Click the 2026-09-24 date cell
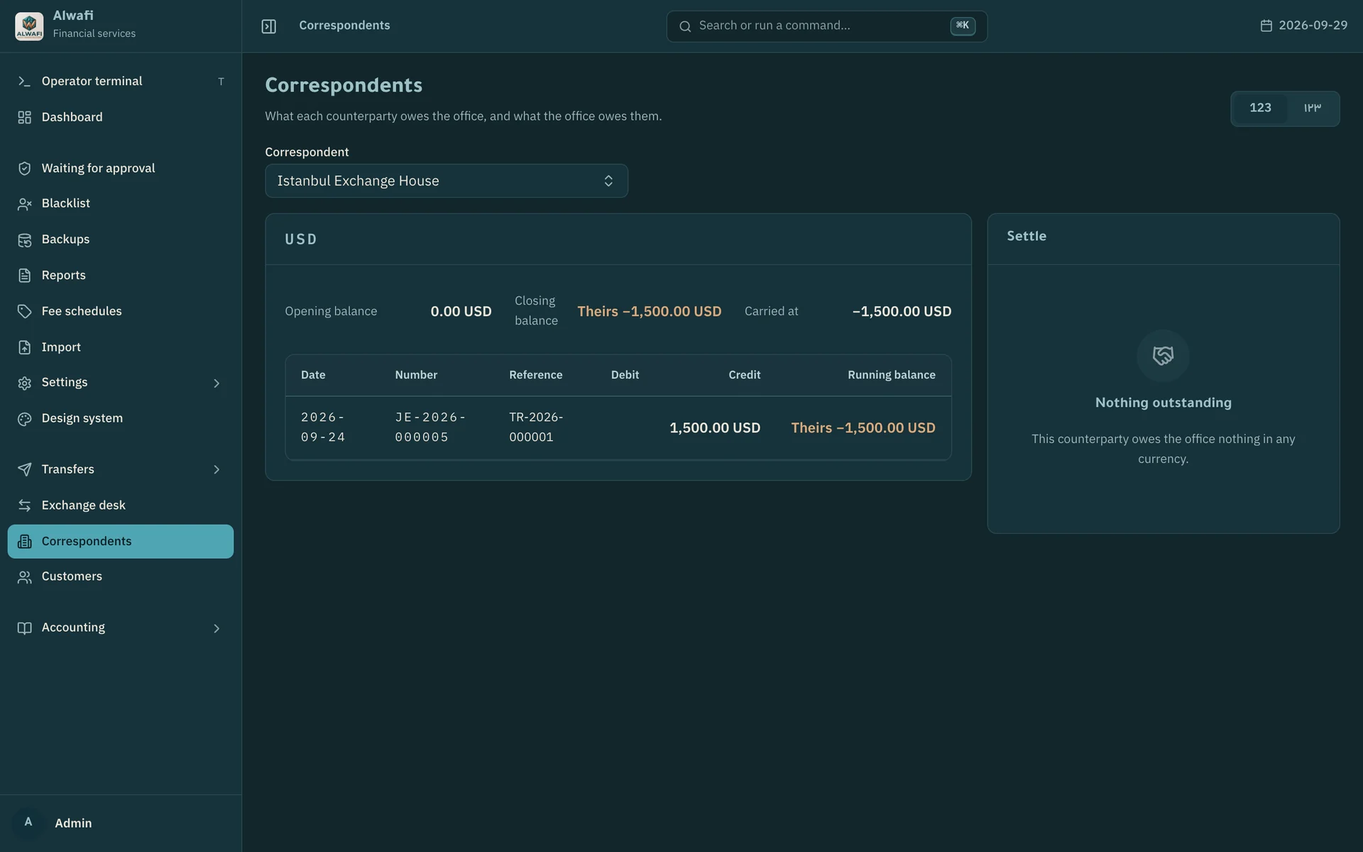Image resolution: width=1363 pixels, height=852 pixels. (323, 427)
